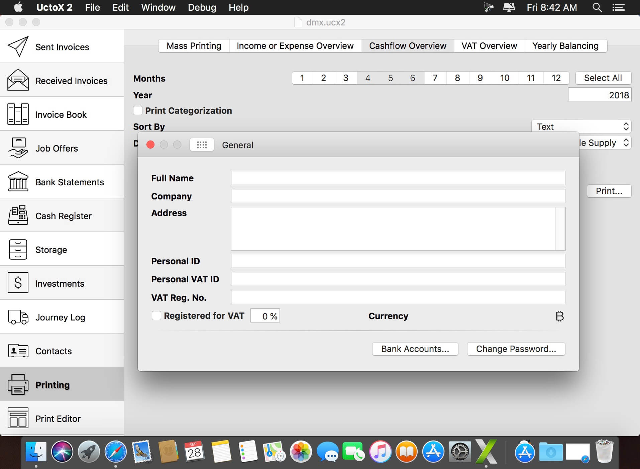Toggle month 7 in the Months selector
This screenshot has width=640, height=469.
[435, 78]
